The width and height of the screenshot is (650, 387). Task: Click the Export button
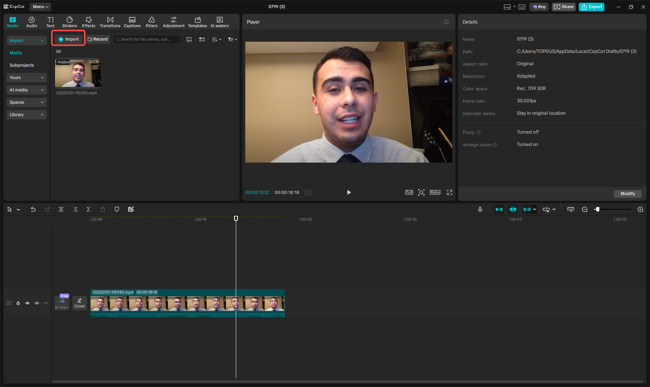pyautogui.click(x=591, y=7)
